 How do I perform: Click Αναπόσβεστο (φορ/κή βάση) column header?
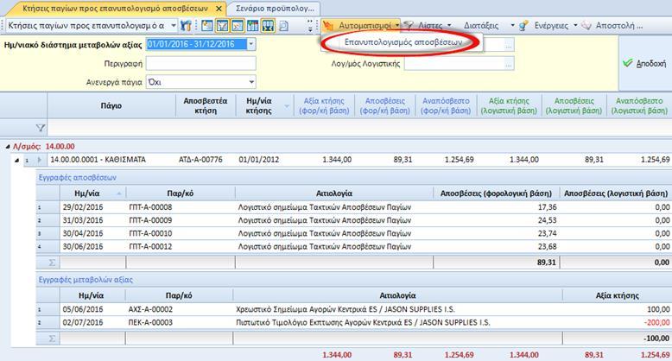[446, 105]
